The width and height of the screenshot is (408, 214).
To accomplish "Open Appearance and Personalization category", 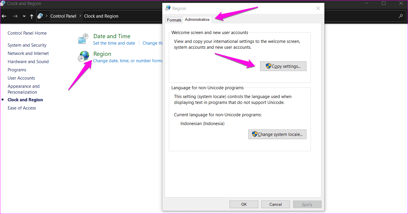I will tap(23, 89).
